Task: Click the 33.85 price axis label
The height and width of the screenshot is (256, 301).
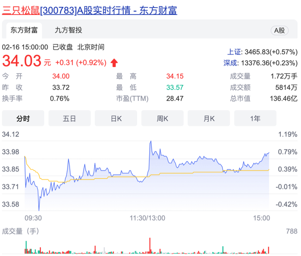Action: [11, 170]
